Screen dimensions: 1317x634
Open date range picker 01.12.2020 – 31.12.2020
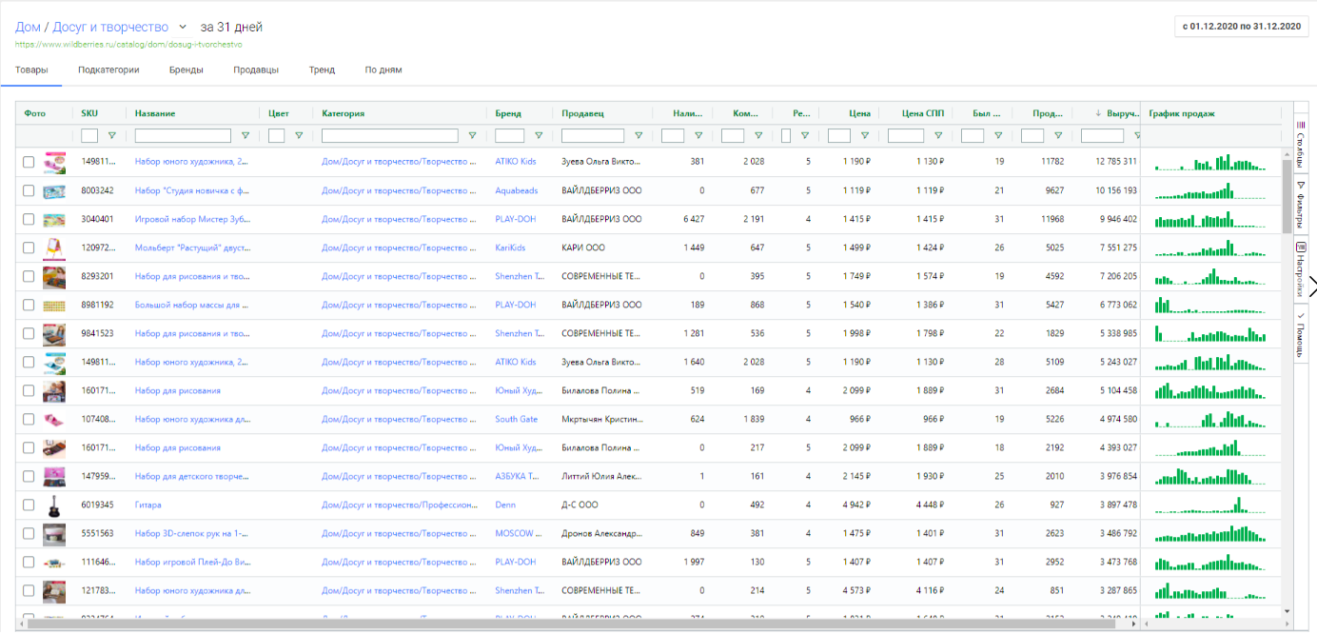[x=1241, y=27]
